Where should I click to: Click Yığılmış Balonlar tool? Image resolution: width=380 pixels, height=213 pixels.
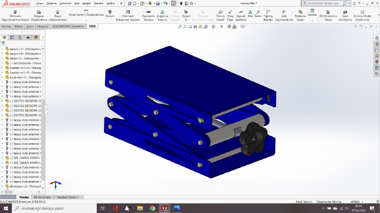(x=268, y=16)
